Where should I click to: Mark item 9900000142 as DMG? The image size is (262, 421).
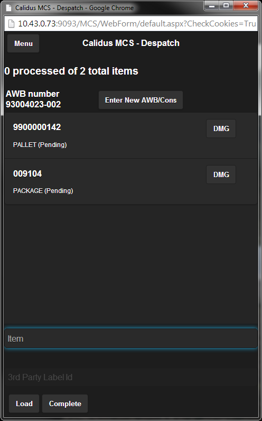coord(221,129)
